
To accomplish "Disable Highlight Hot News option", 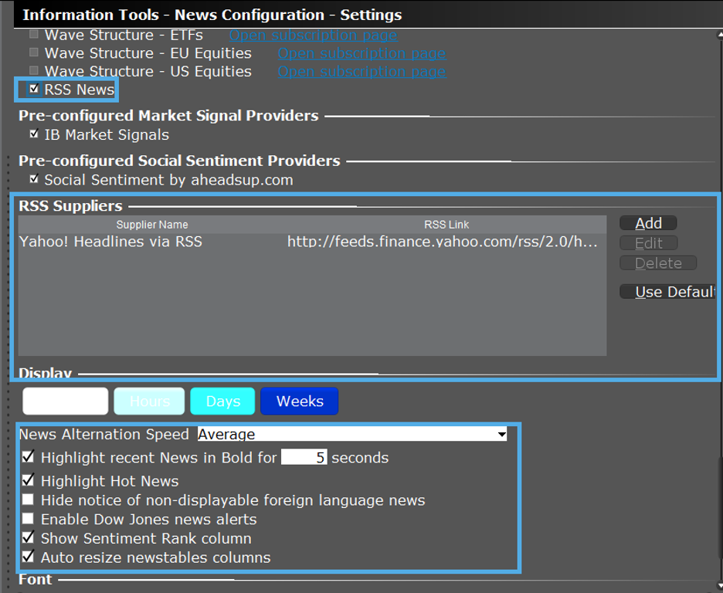I will coord(29,480).
